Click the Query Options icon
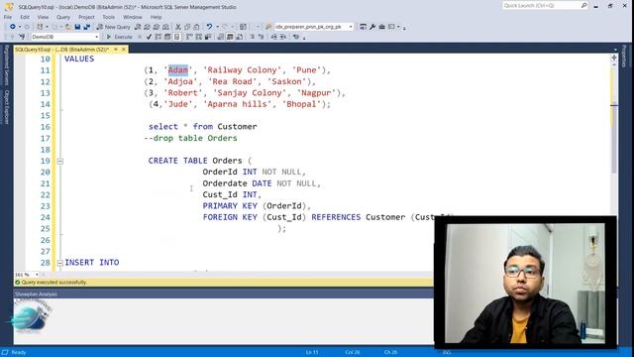The width and height of the screenshot is (634, 357). pyautogui.click(x=167, y=37)
